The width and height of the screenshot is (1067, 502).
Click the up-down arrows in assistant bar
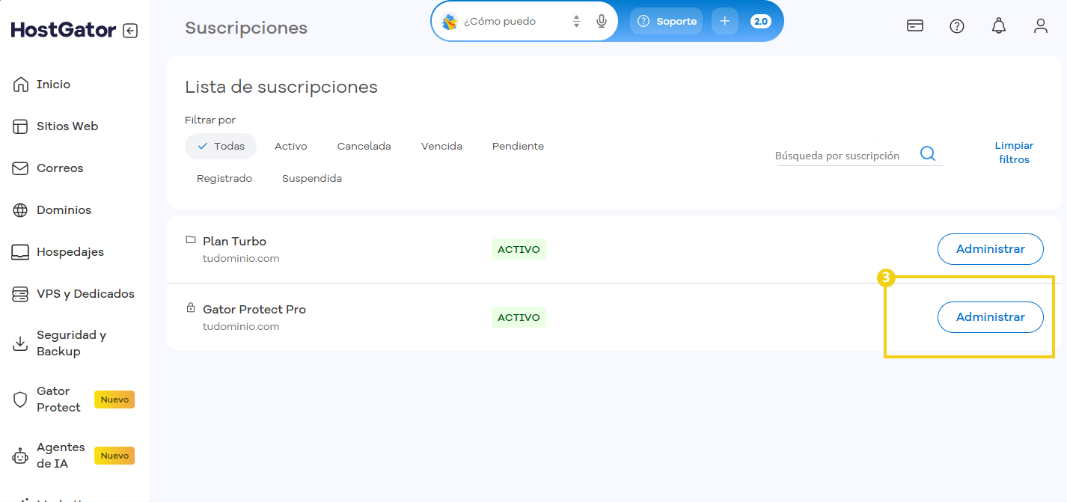coord(576,22)
